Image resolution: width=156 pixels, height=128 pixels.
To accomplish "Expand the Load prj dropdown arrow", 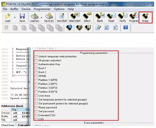I will point(41,17).
